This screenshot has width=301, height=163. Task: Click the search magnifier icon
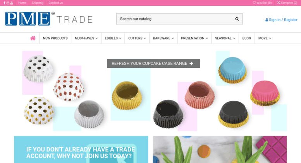(237, 19)
